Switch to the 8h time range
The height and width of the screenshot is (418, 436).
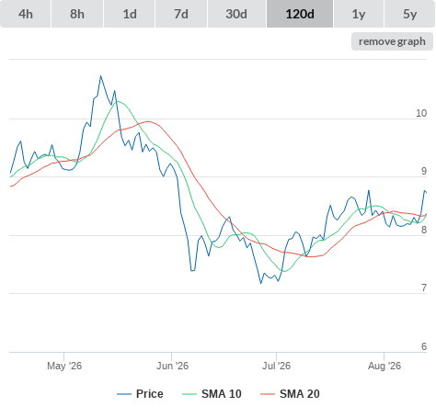pyautogui.click(x=77, y=14)
